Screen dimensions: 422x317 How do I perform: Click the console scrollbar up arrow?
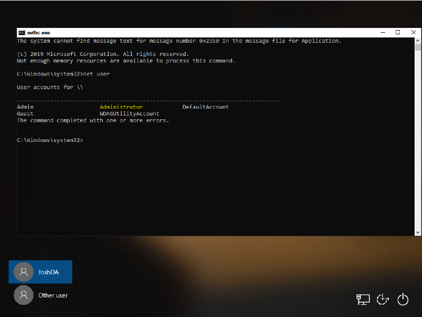[417, 41]
